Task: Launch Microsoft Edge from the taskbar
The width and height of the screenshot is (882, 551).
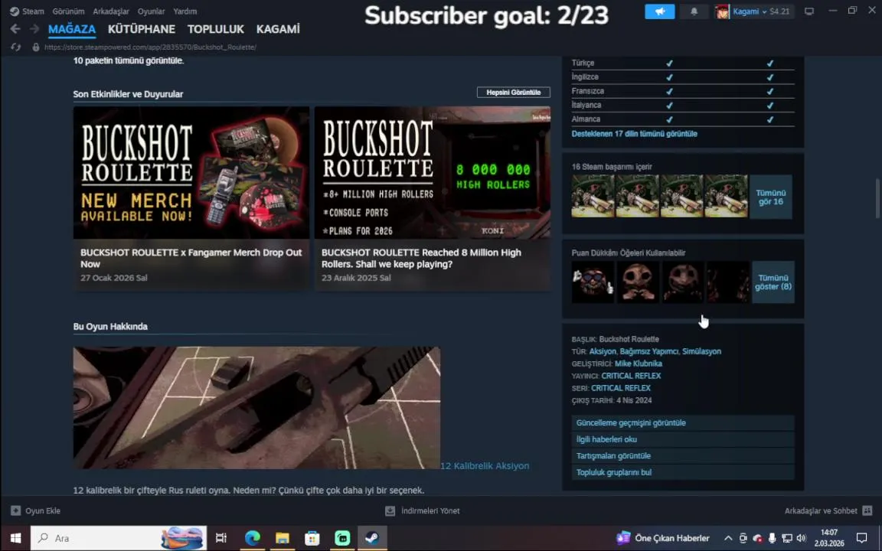Action: point(253,538)
